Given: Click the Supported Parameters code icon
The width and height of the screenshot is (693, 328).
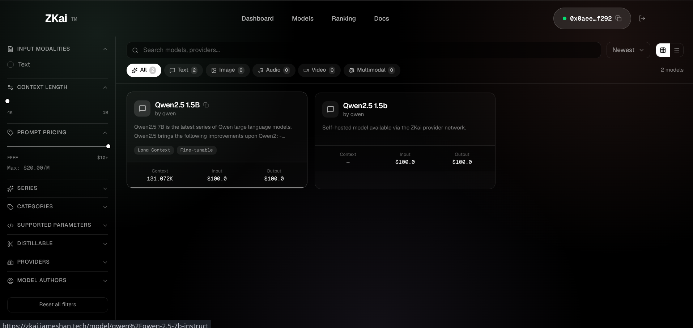Looking at the screenshot, I should 10,225.
